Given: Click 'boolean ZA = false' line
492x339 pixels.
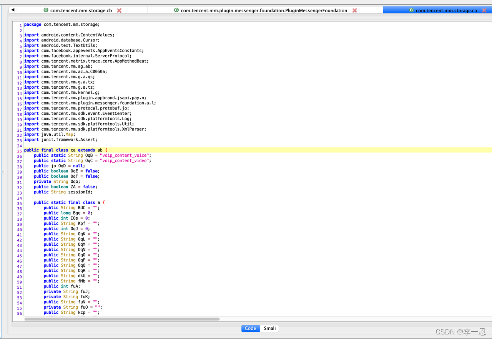Looking at the screenshot, I should click(x=66, y=187).
